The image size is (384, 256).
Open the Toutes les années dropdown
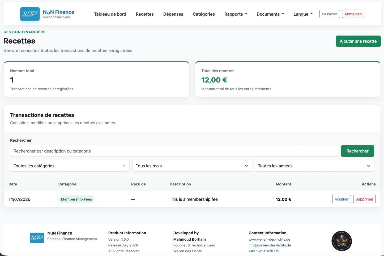pos(314,166)
